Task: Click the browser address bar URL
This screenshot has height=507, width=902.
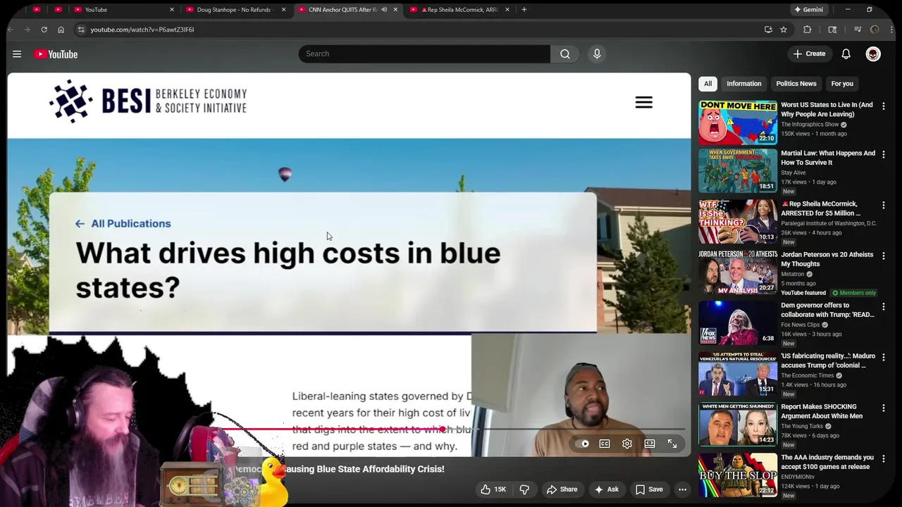Action: (x=142, y=30)
